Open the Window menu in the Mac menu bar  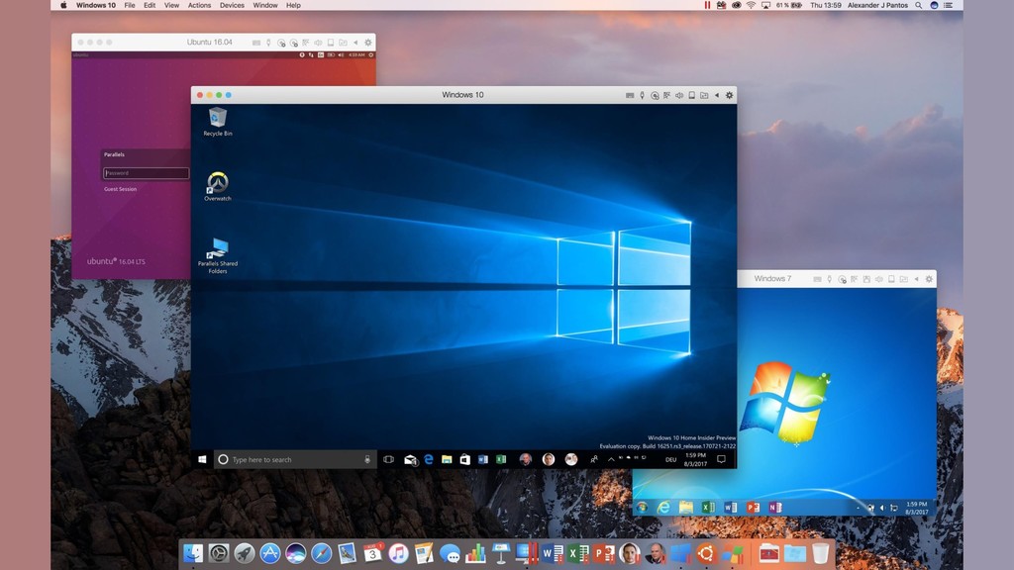point(265,5)
